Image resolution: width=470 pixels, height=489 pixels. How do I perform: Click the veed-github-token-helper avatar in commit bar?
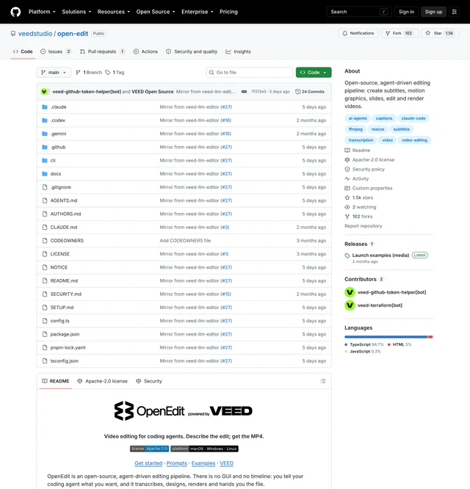44,92
